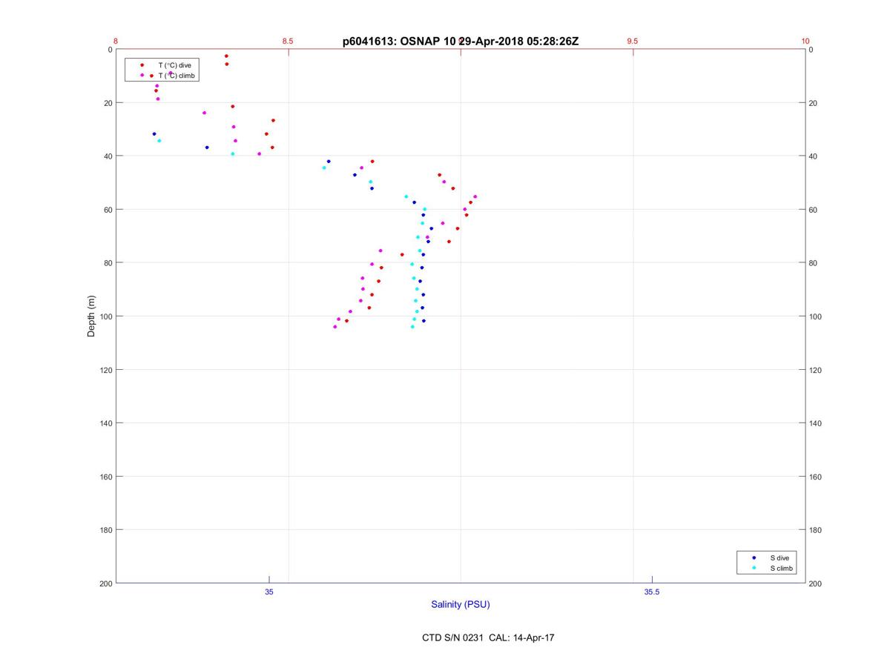Click the 'Depth (m)' axis label
Viewport: 890px width, 656px height.
(91, 317)
